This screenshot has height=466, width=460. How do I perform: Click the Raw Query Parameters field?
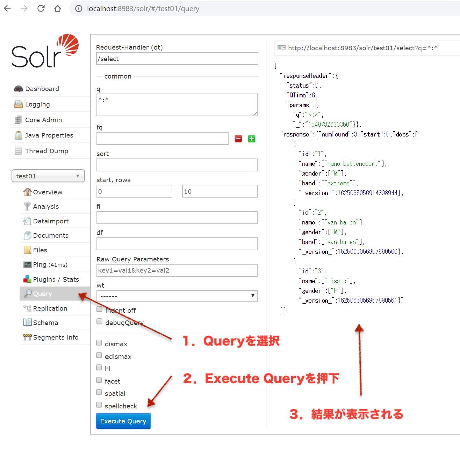(177, 270)
